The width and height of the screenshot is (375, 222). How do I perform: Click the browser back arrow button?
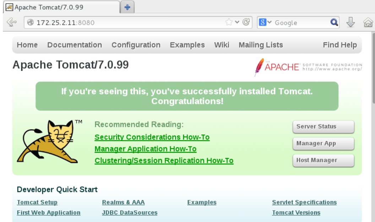coord(11,22)
